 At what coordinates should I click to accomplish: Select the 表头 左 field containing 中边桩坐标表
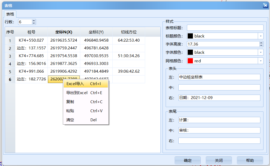click(x=219, y=77)
